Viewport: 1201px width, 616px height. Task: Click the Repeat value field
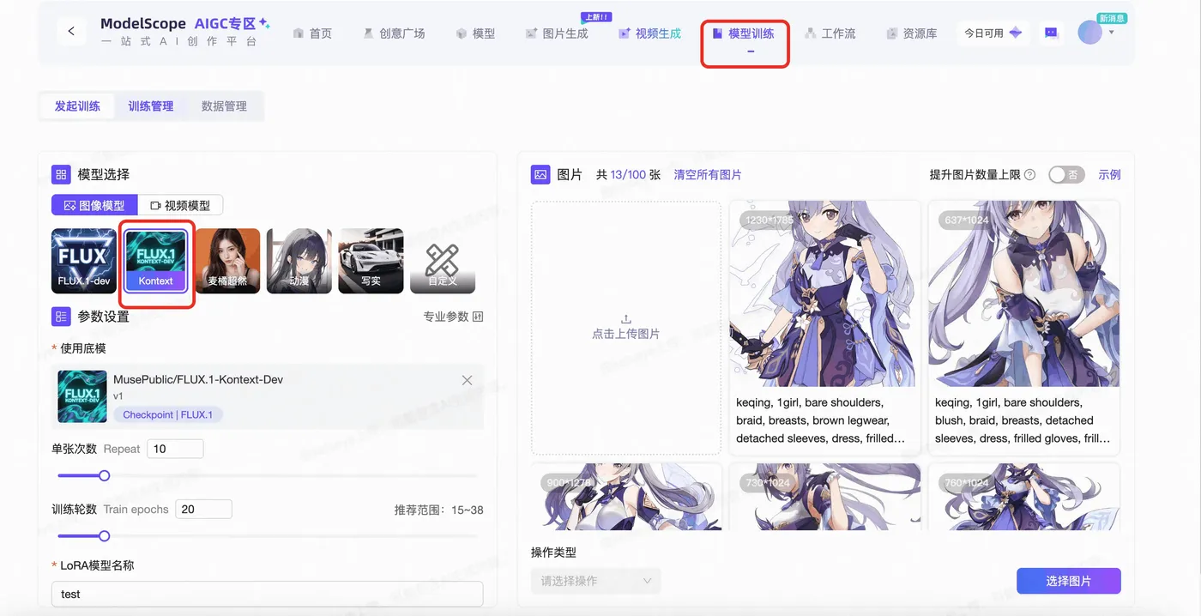(x=175, y=449)
